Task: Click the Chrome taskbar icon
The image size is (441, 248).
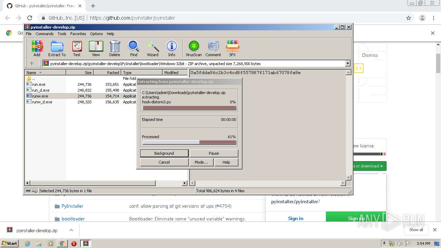Action: pos(62,244)
